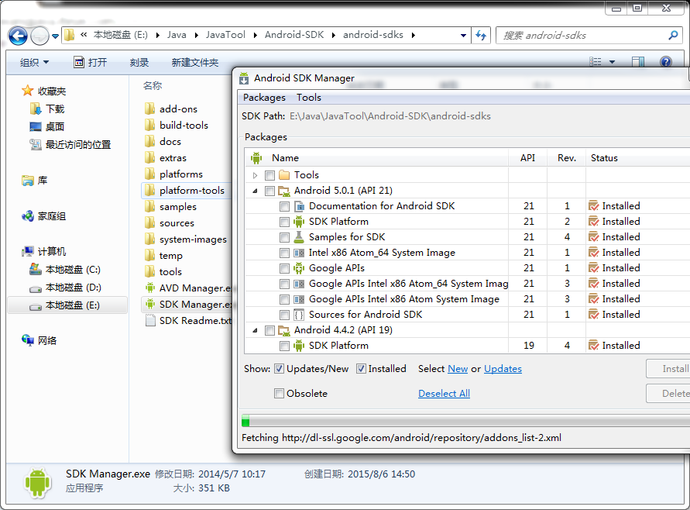Screen dimensions: 690x510
Task: Click the build-tools folder icon
Action: click(150, 125)
